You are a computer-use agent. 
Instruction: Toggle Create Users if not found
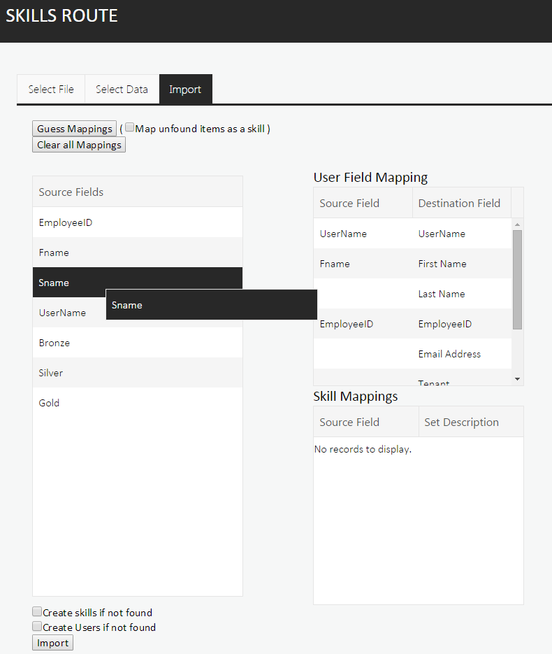37,627
